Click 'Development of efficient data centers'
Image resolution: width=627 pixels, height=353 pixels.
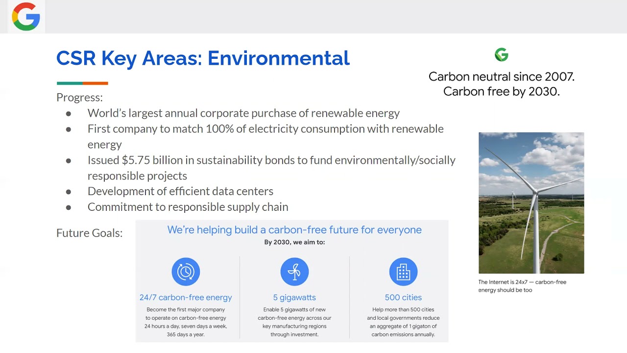(x=180, y=191)
